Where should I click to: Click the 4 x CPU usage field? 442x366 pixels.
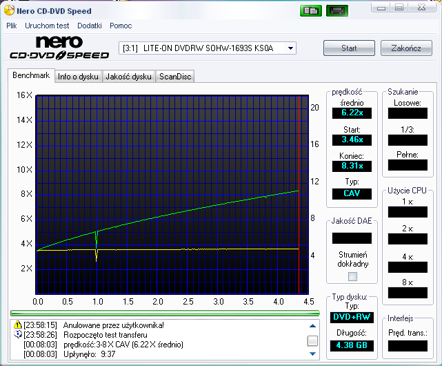408,267
